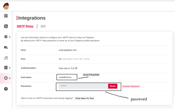
Task: Switch to the API tab
Action: point(43,26)
